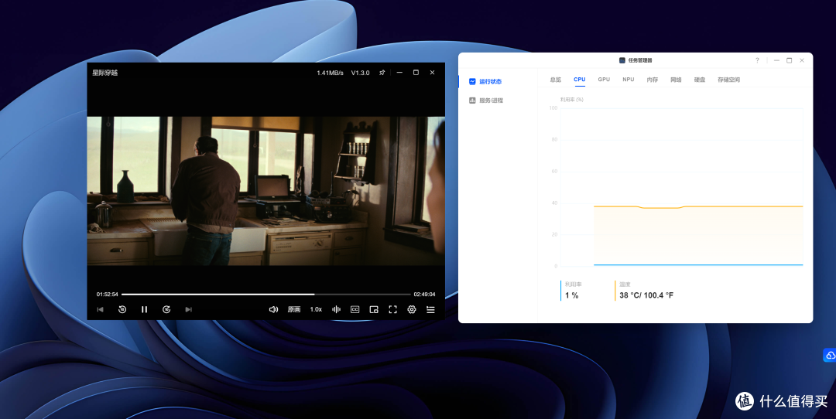Click the 任务管理器 title icon

[x=622, y=60]
